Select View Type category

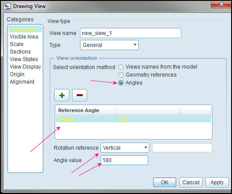25,29
